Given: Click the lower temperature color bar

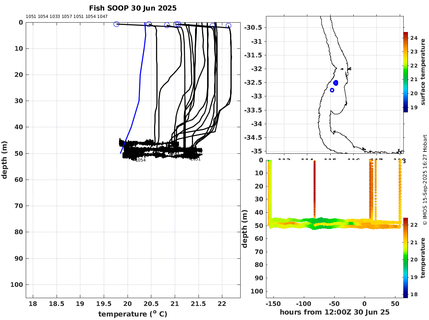Looking at the screenshot, I should 406,258.
